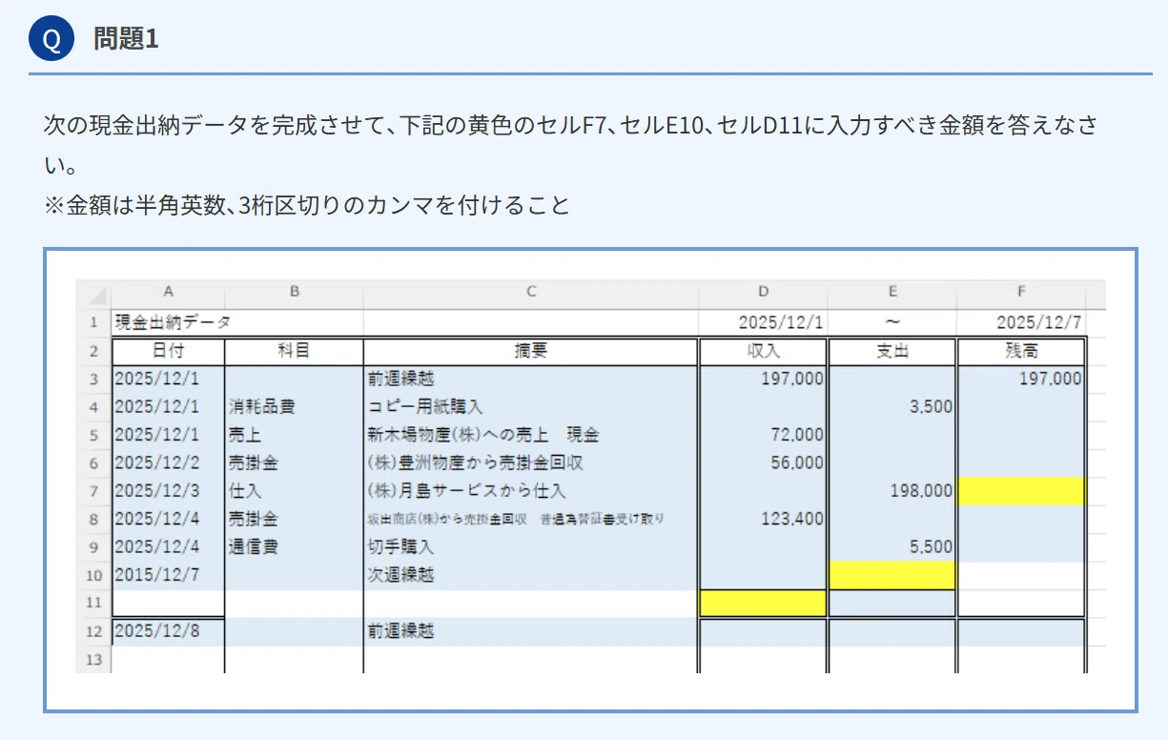
Task: Click 前週繰越 in row 3
Action: [400, 379]
